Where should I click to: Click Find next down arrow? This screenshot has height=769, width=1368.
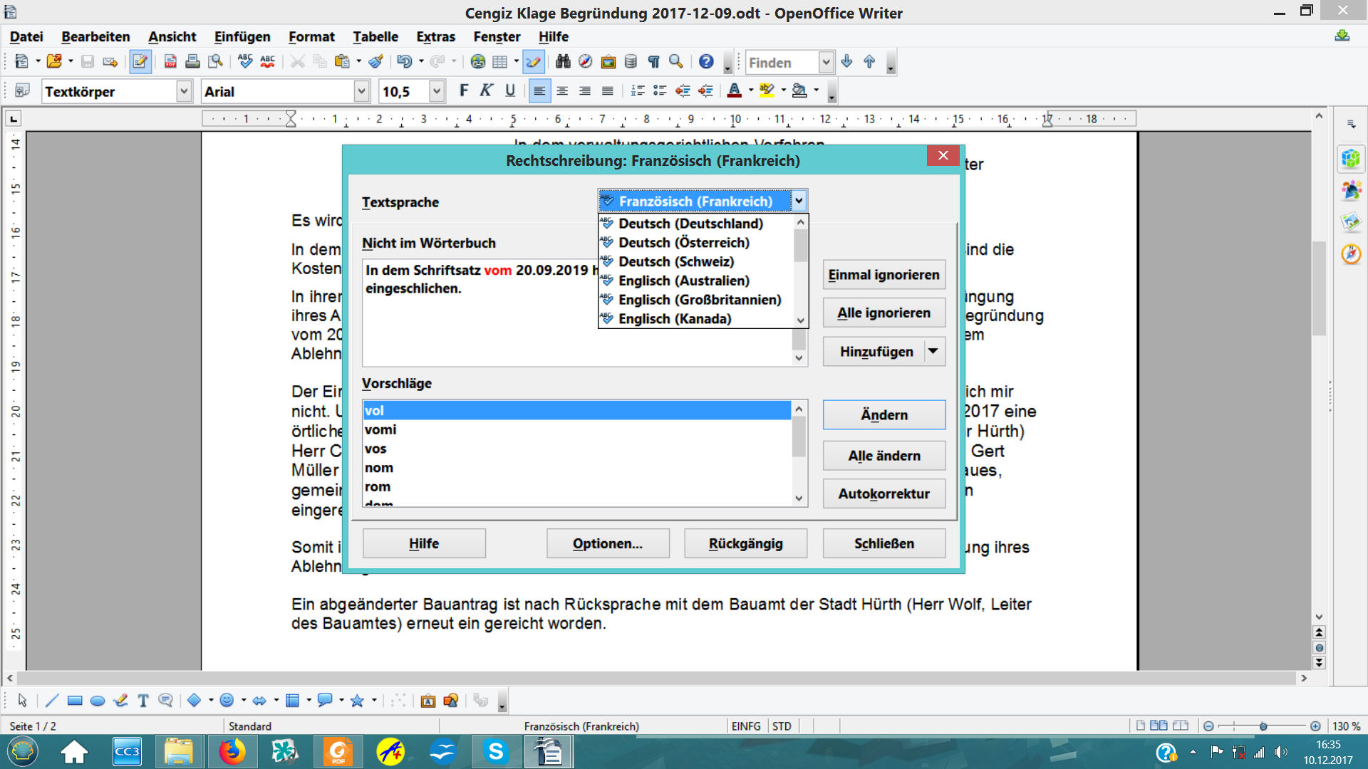click(846, 62)
